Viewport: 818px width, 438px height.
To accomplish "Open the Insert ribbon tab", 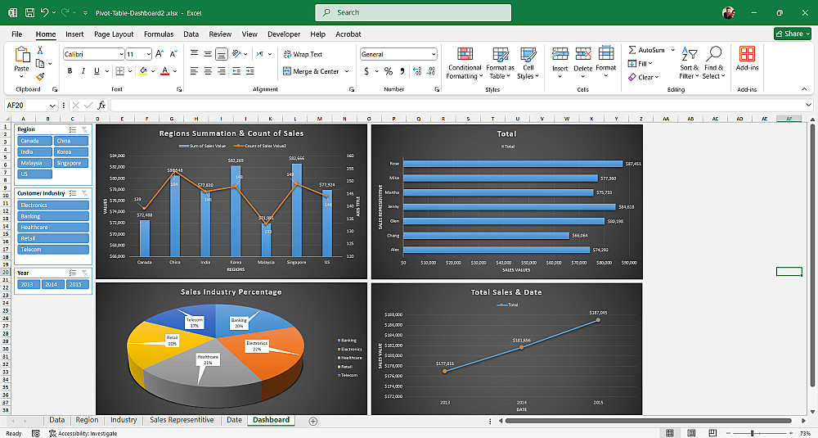I will [x=74, y=34].
